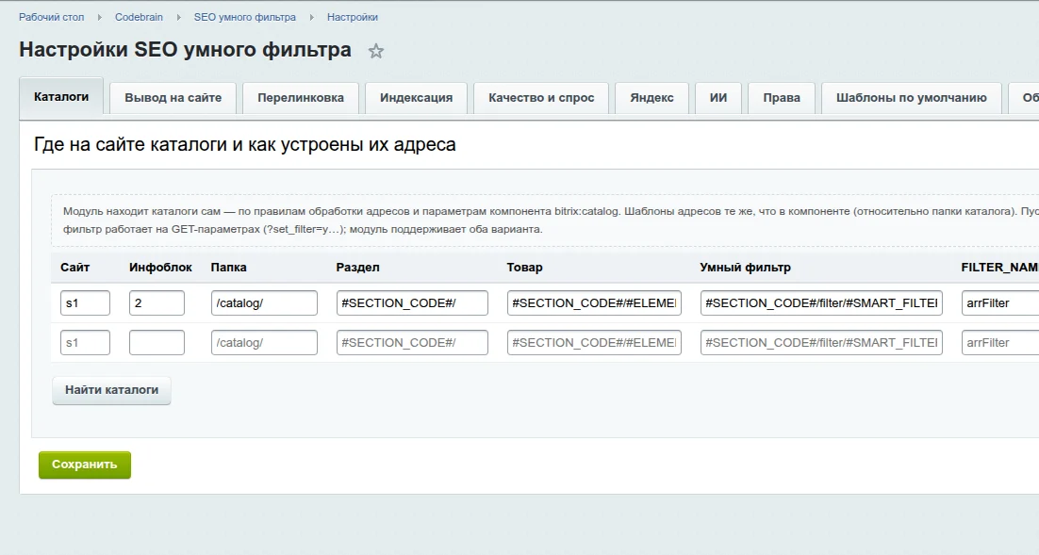Select the Шаблоны по умолчанию tab

(x=911, y=98)
